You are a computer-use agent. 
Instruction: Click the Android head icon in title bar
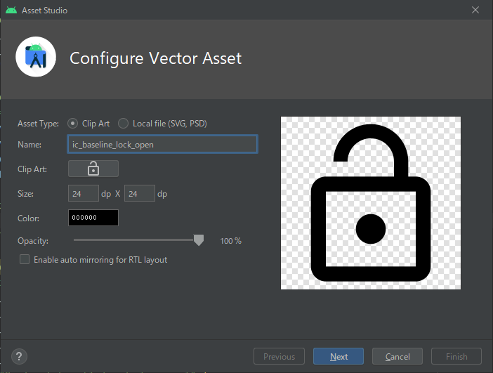(x=11, y=10)
